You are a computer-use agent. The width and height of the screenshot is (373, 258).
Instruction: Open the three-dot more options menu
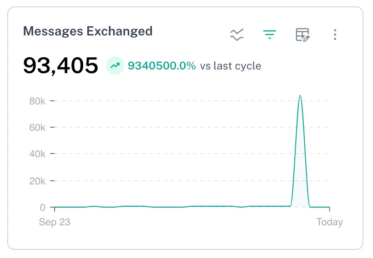335,35
